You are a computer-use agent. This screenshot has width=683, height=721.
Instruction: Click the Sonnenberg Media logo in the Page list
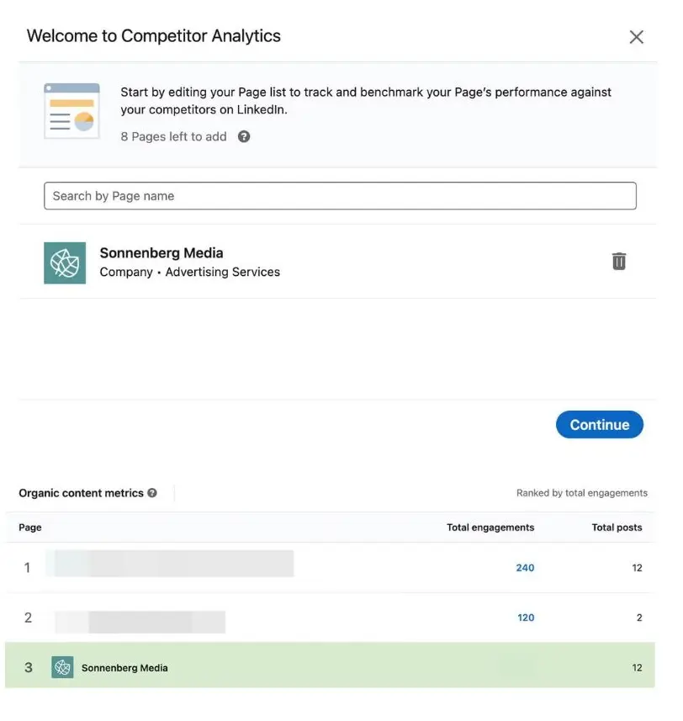click(x=65, y=262)
